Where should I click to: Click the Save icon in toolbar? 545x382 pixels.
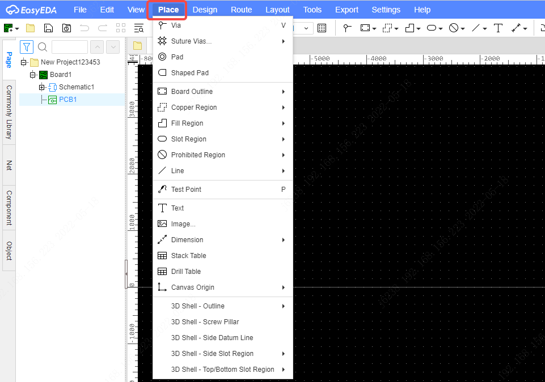coord(48,28)
